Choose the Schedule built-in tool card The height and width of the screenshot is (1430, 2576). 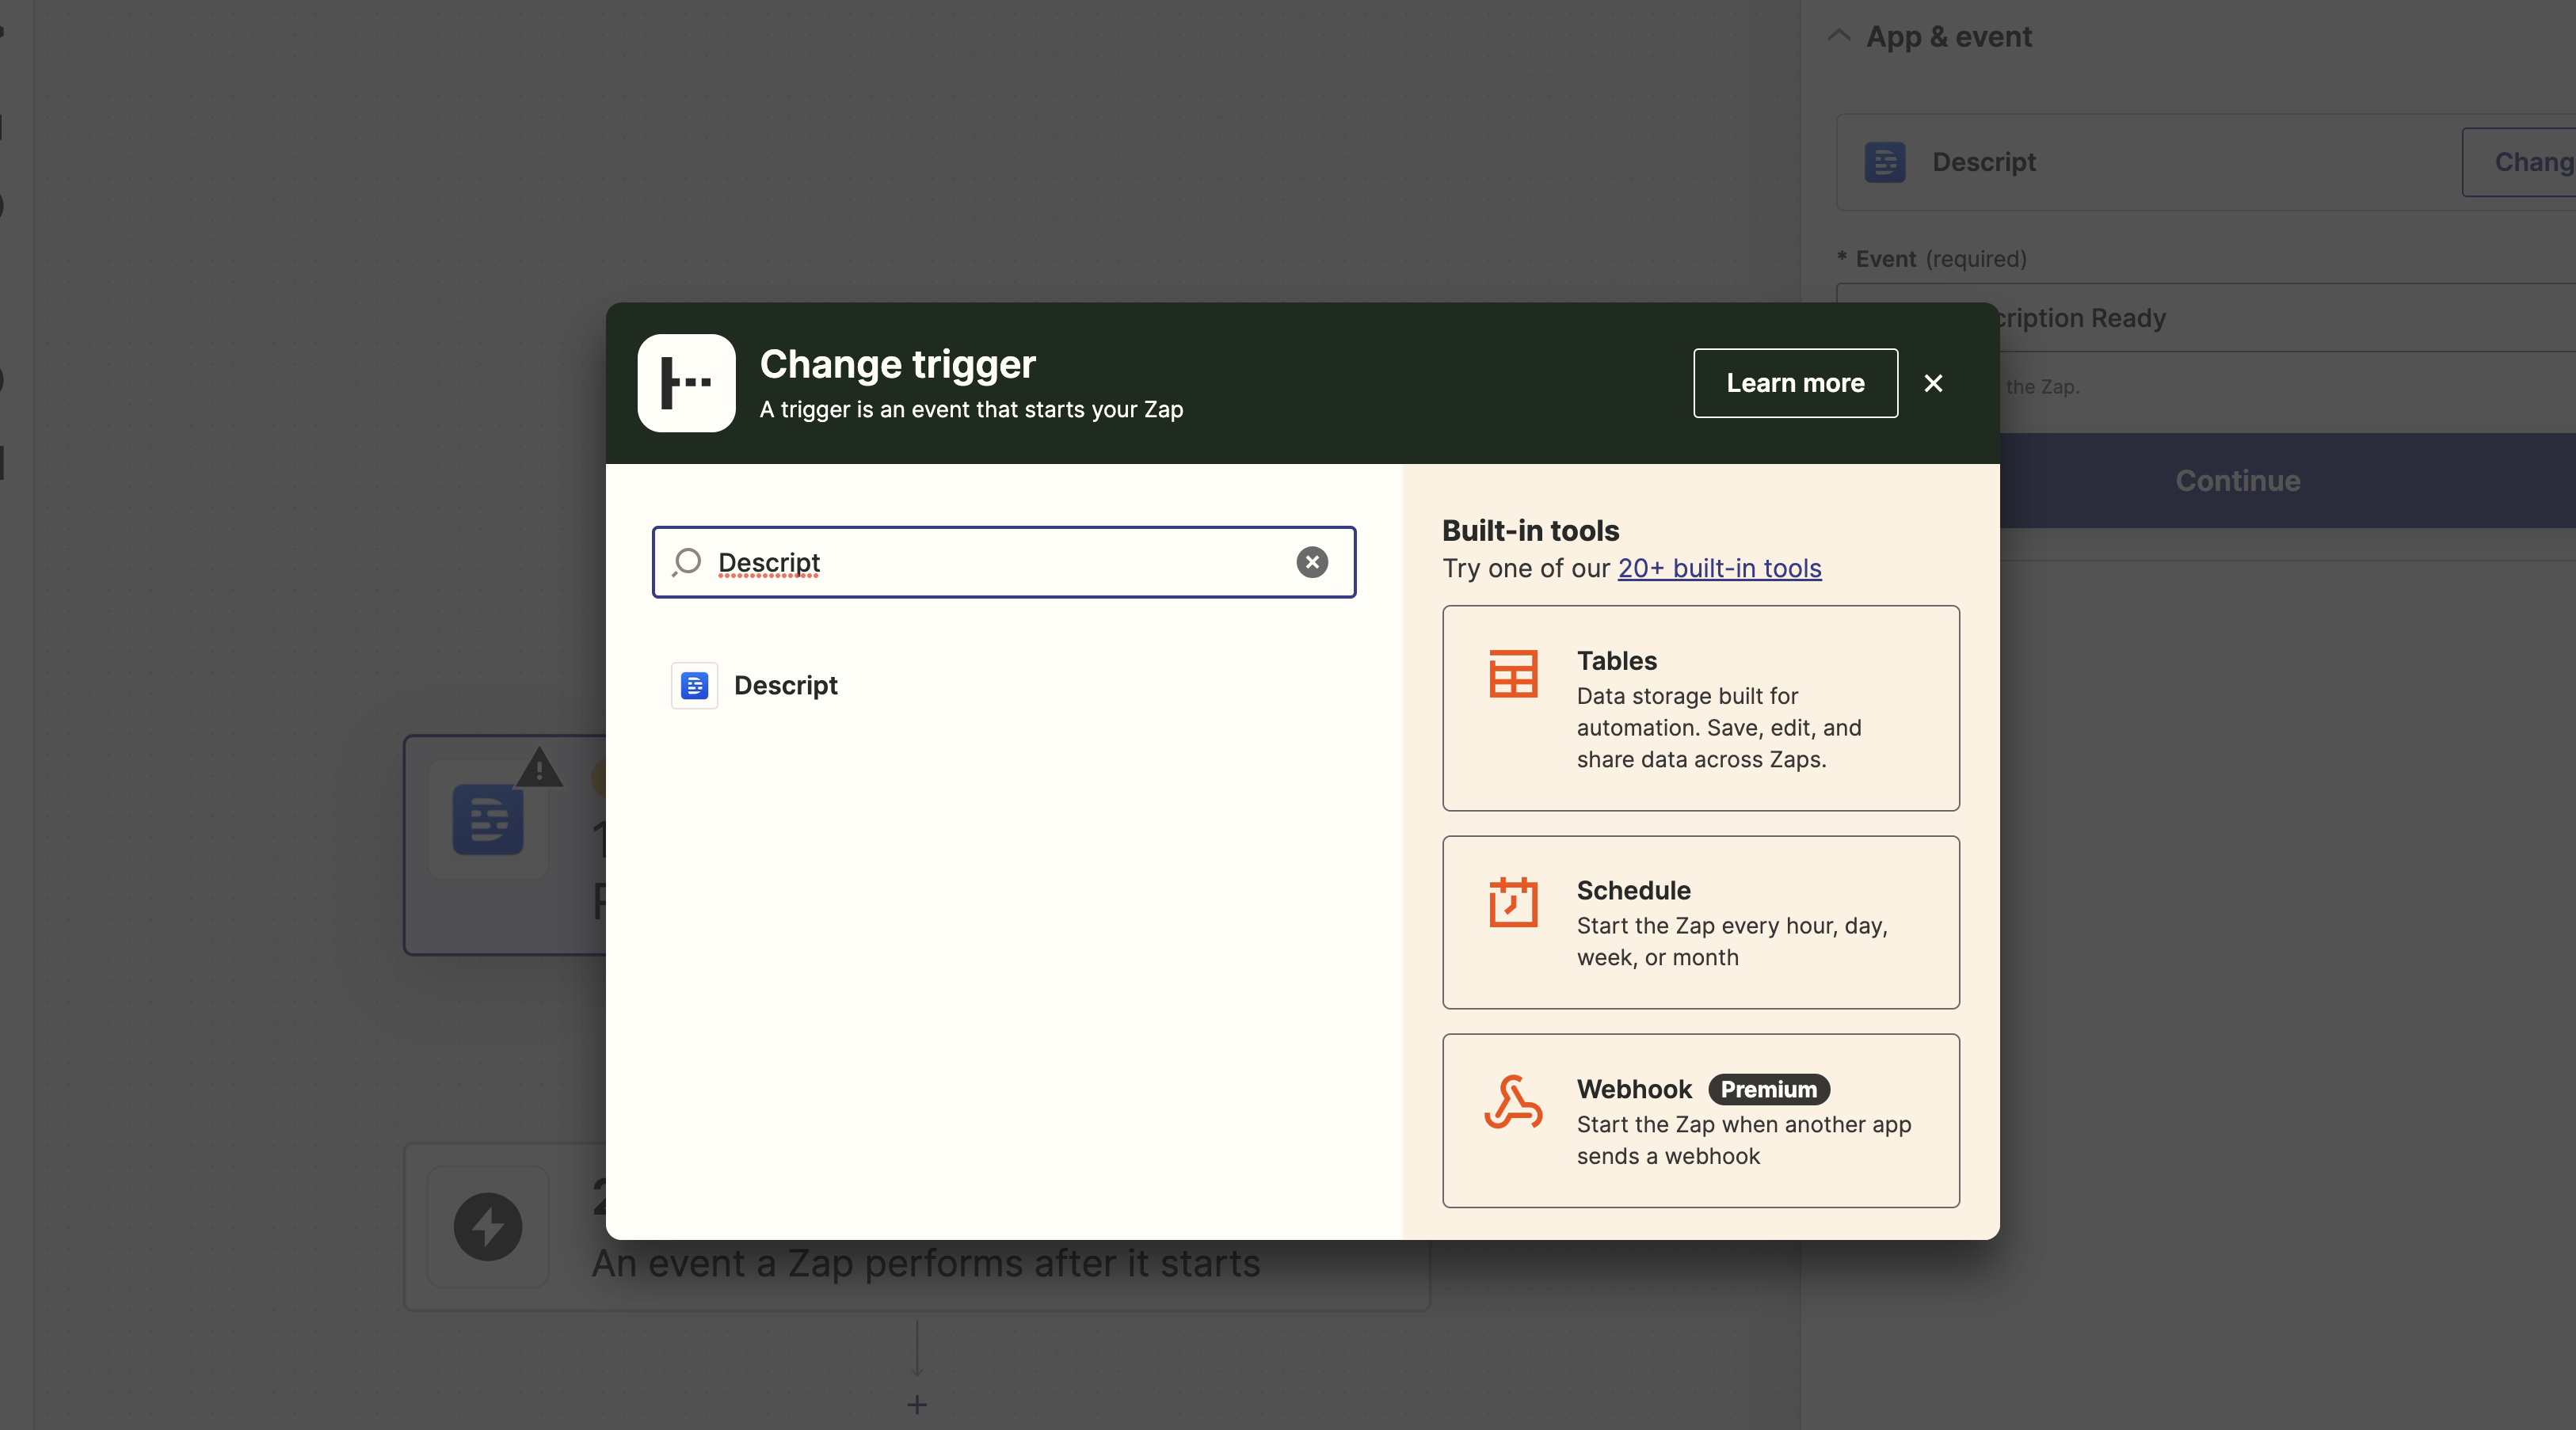[1700, 922]
